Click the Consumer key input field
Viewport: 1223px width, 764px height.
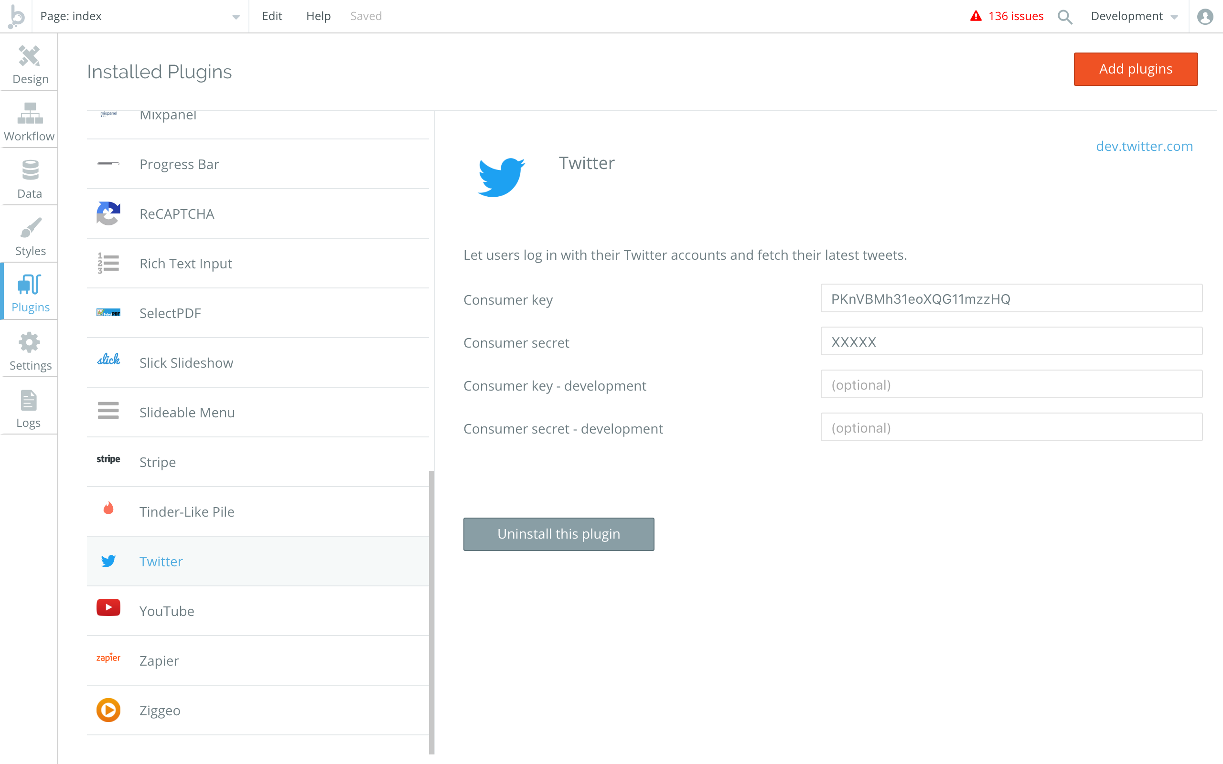point(1011,298)
